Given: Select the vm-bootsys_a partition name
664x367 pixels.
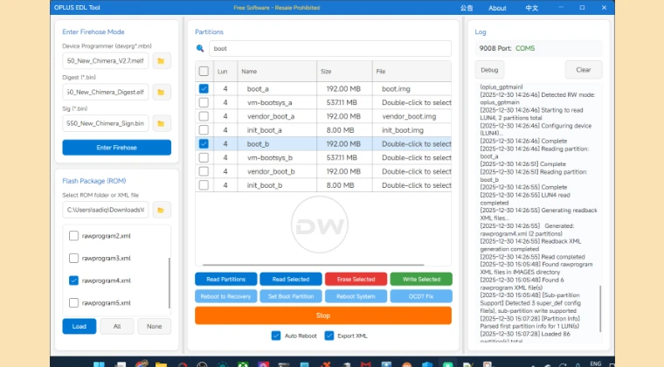Looking at the screenshot, I should [270, 102].
